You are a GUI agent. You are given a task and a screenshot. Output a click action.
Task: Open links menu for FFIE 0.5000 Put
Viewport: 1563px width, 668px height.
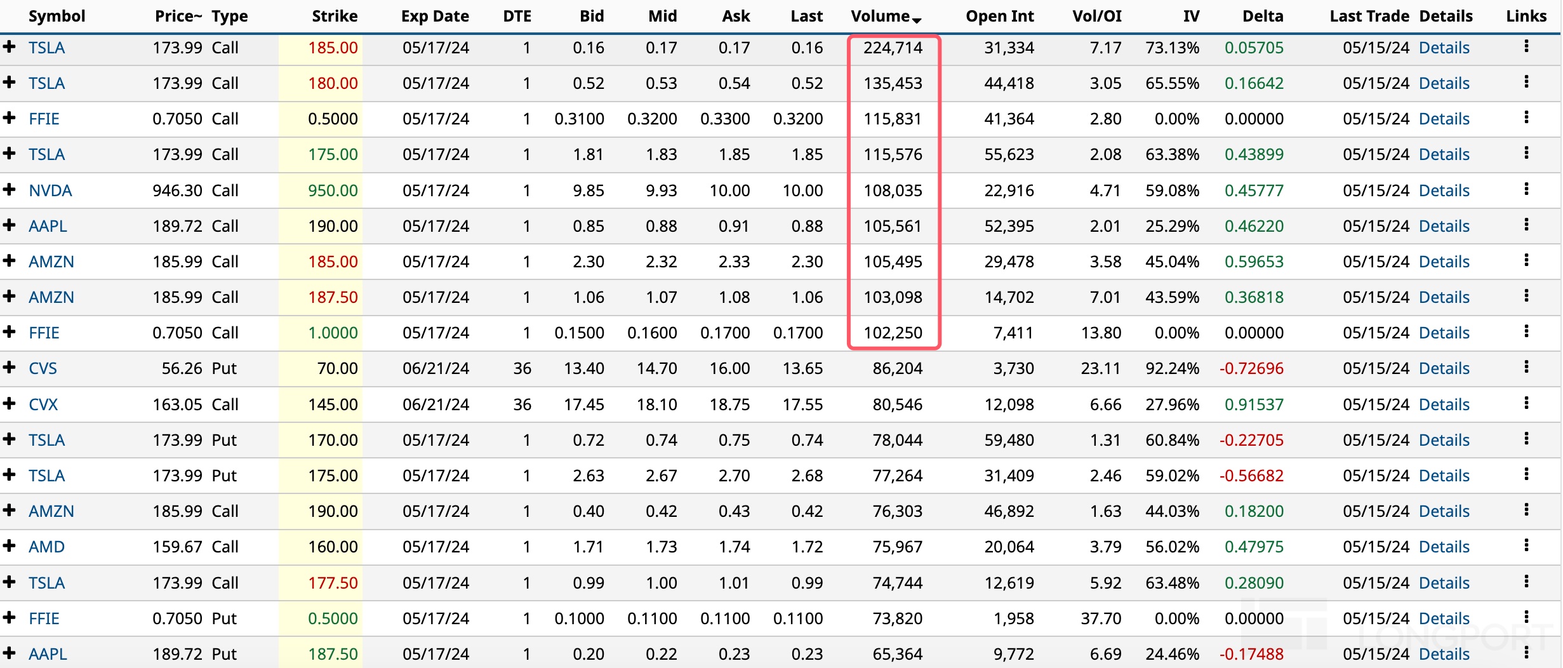coord(1526,617)
